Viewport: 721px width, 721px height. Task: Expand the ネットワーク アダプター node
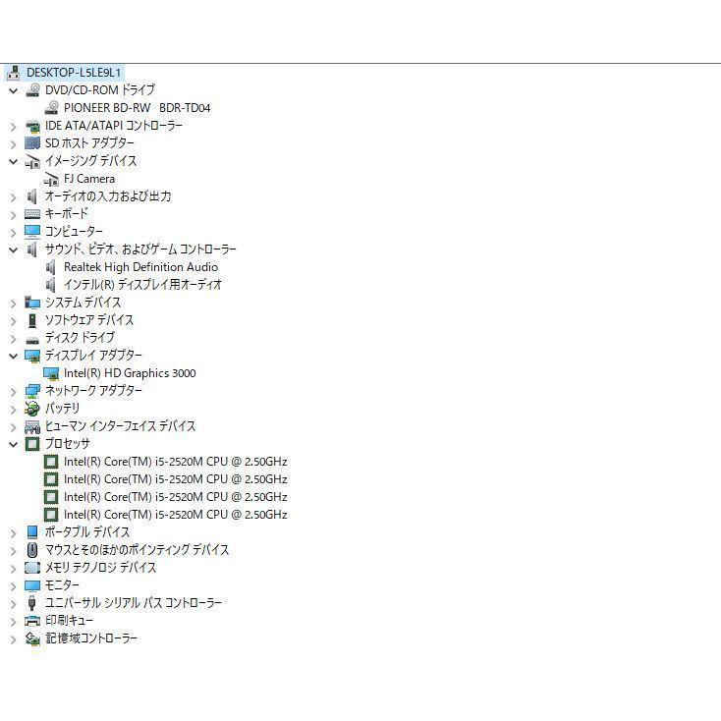point(14,391)
